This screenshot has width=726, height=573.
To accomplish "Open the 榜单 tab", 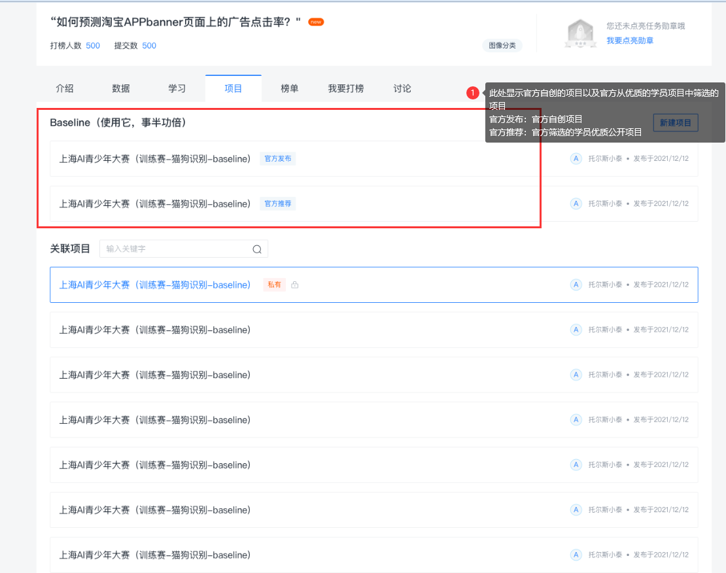I will [x=289, y=88].
